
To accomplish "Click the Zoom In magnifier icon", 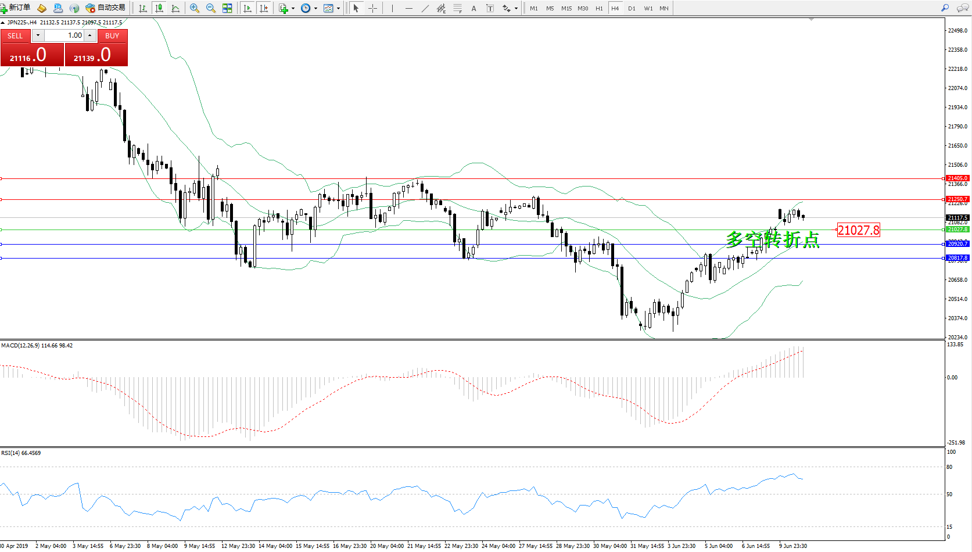I will coord(195,8).
